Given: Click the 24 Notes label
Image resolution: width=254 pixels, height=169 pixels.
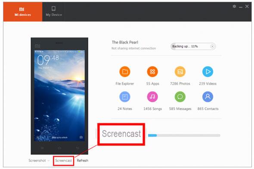Looking at the screenshot, I should point(125,109).
